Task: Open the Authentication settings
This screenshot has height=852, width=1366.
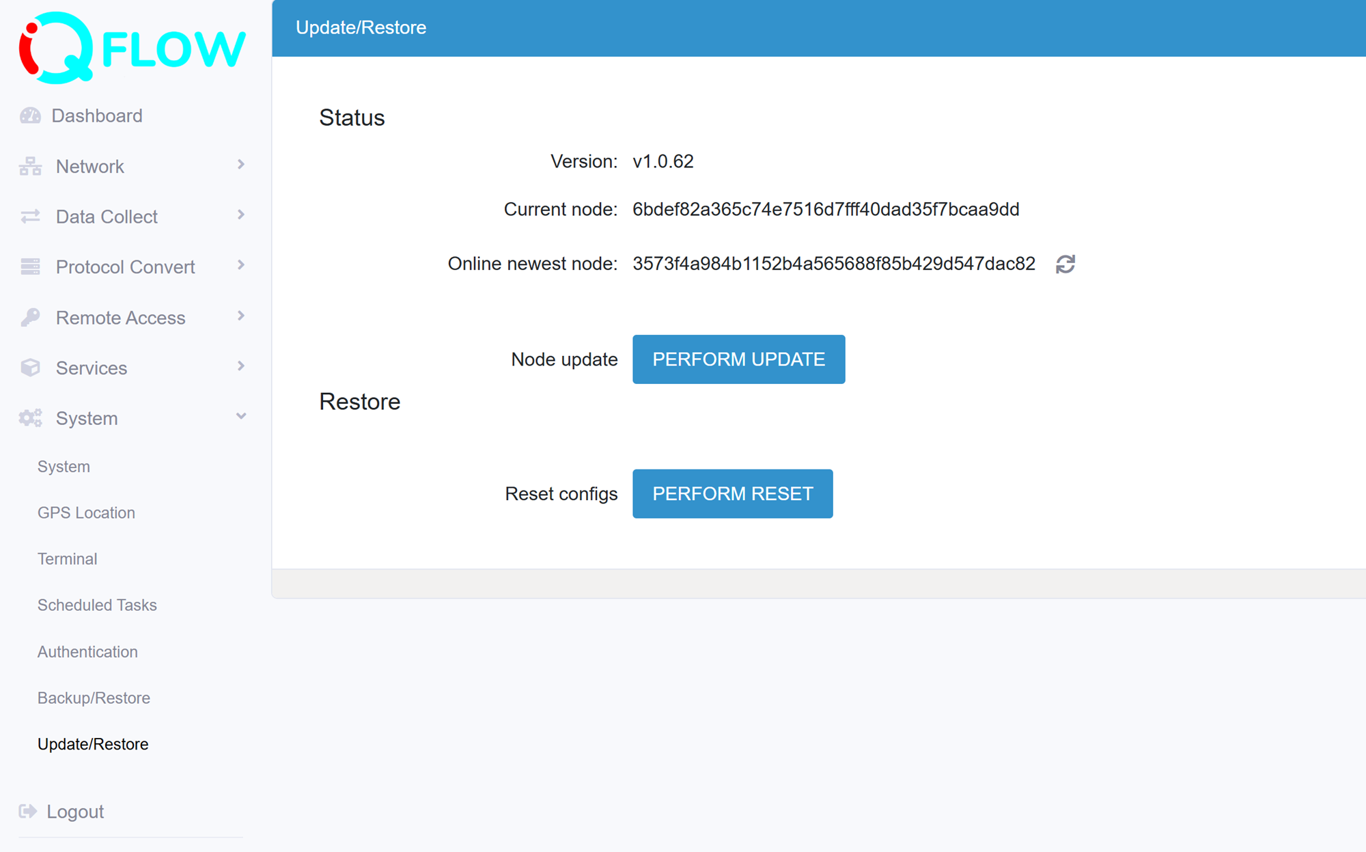Action: pos(87,651)
